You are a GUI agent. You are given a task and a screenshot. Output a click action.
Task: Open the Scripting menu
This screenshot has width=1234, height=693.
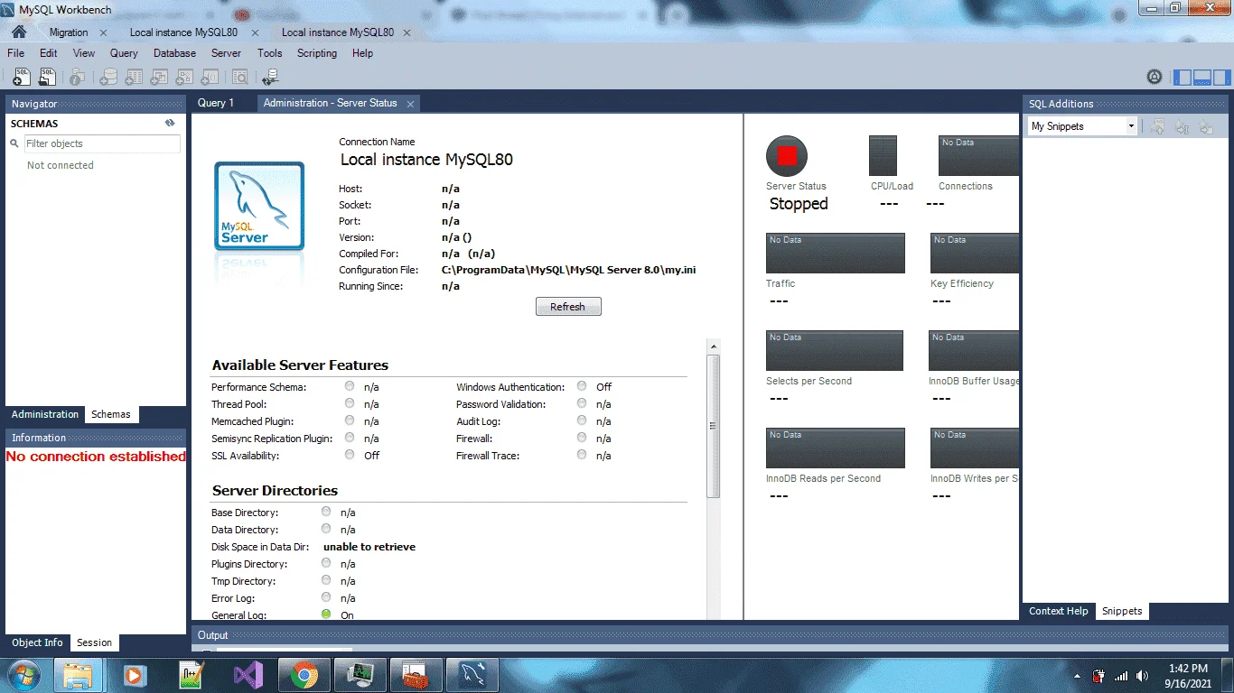tap(317, 53)
